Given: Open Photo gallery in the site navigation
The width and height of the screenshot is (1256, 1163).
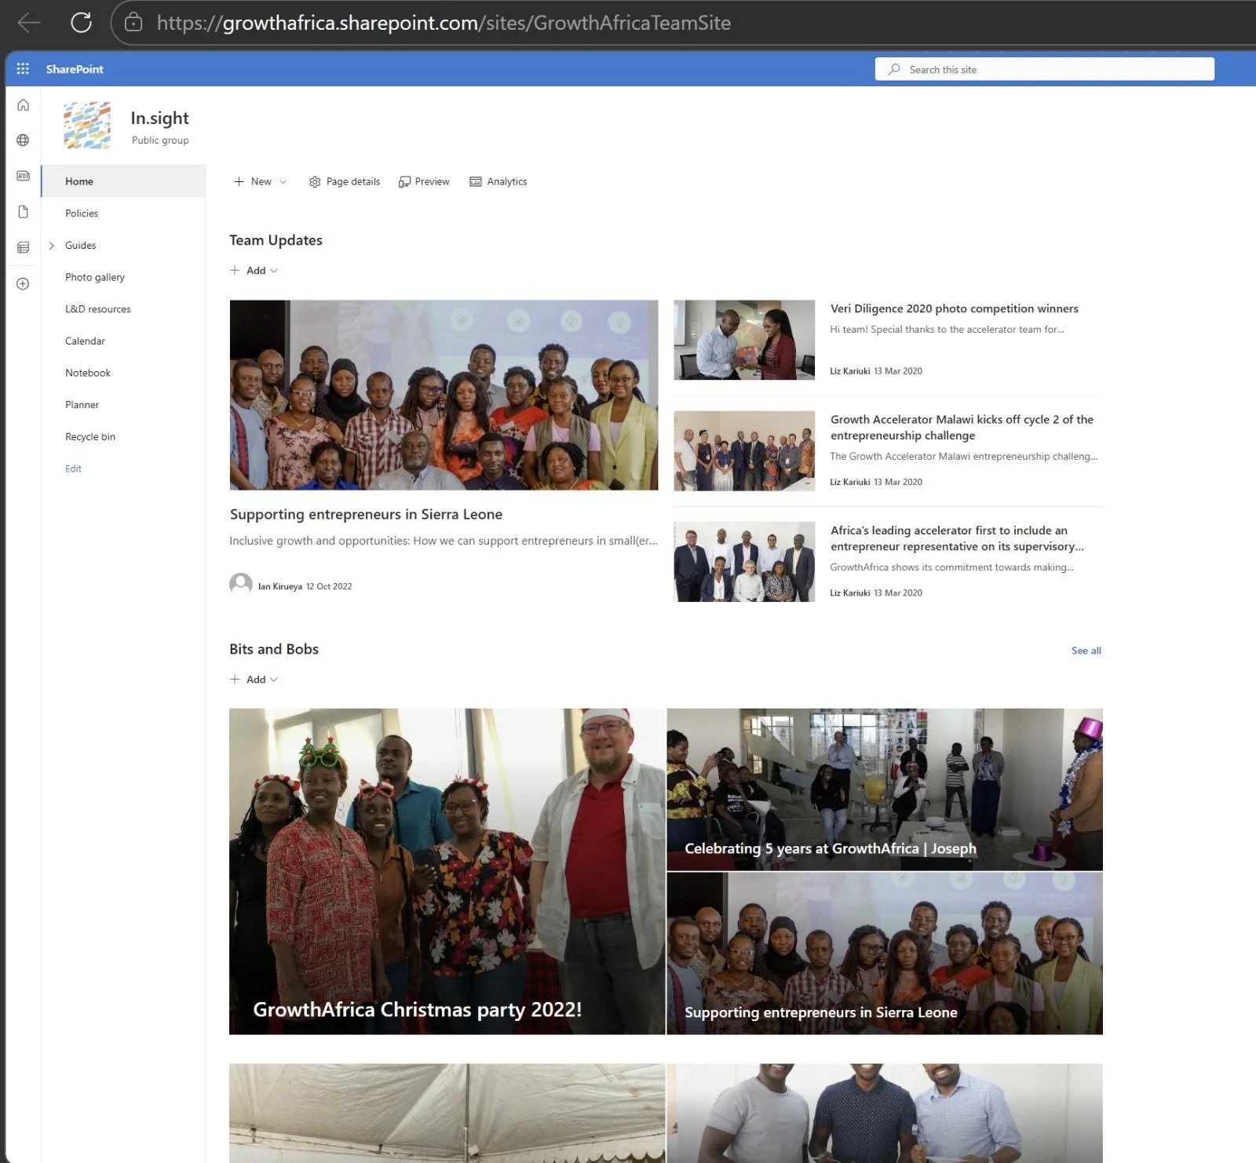Looking at the screenshot, I should [95, 277].
